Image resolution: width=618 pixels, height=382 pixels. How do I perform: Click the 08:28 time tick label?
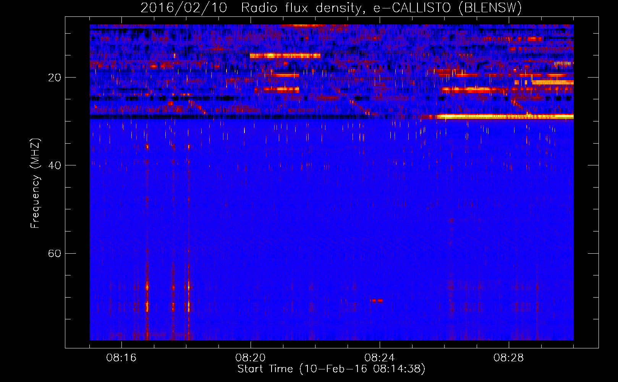point(509,358)
